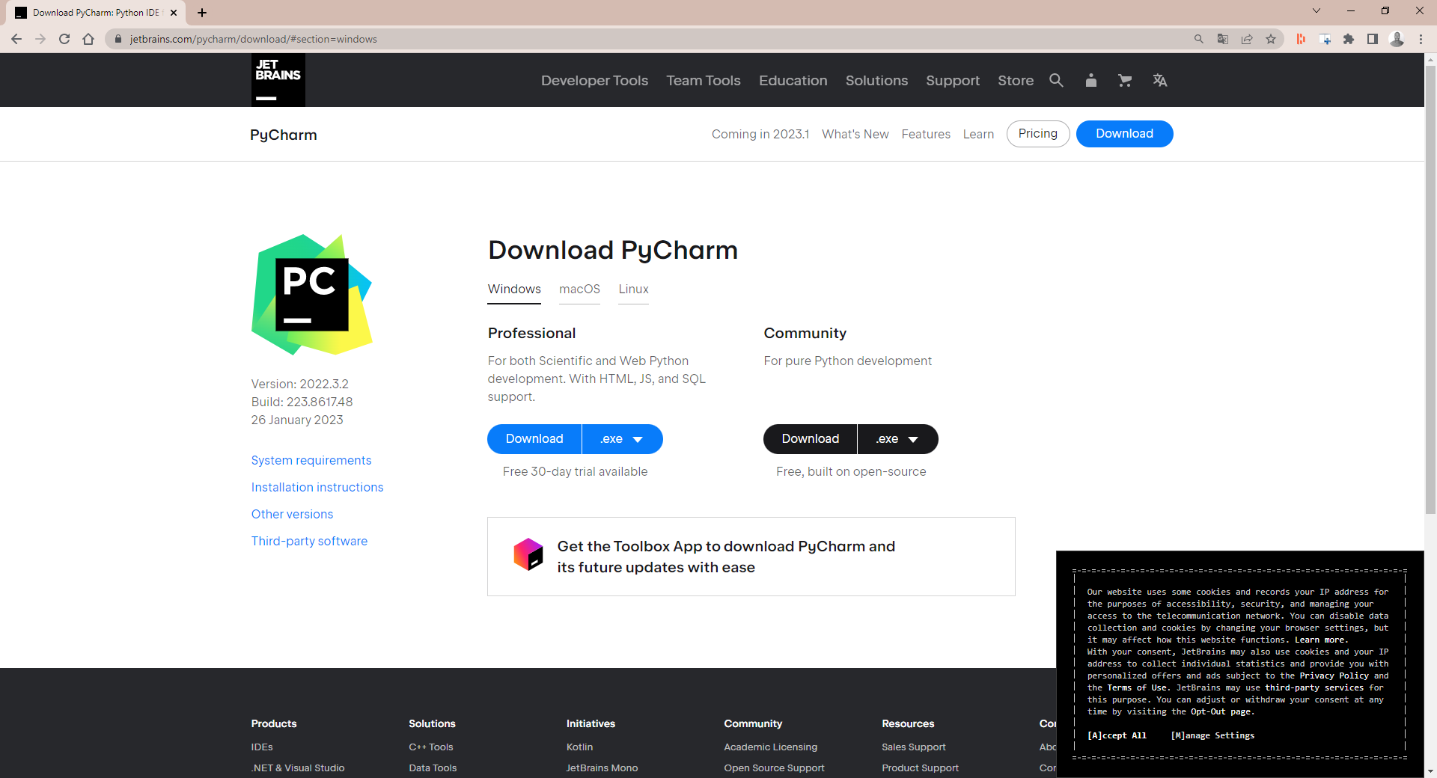The width and height of the screenshot is (1437, 778).
Task: Open the Store menu
Action: pos(1016,80)
